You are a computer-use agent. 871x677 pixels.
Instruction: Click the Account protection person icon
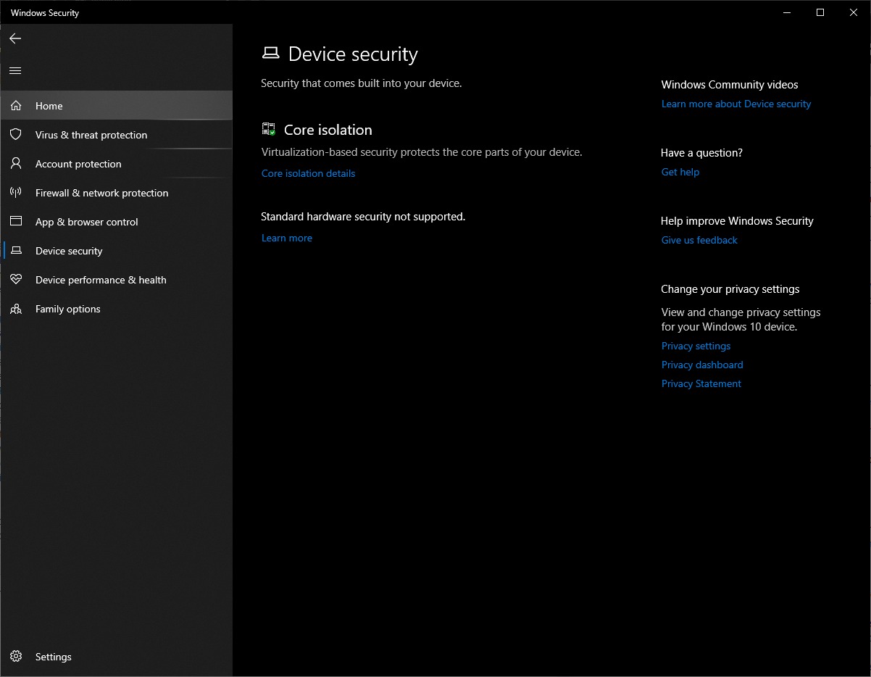[16, 164]
